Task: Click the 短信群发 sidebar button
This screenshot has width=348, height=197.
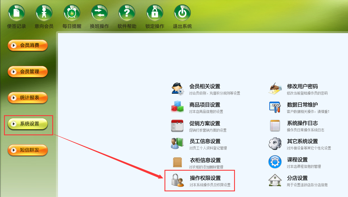Action: pyautogui.click(x=28, y=150)
